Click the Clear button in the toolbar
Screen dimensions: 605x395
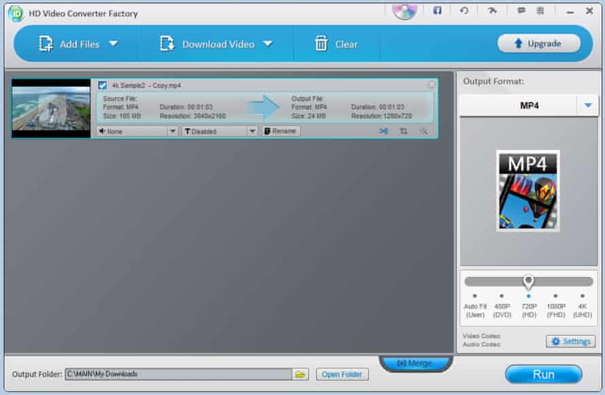pos(336,44)
